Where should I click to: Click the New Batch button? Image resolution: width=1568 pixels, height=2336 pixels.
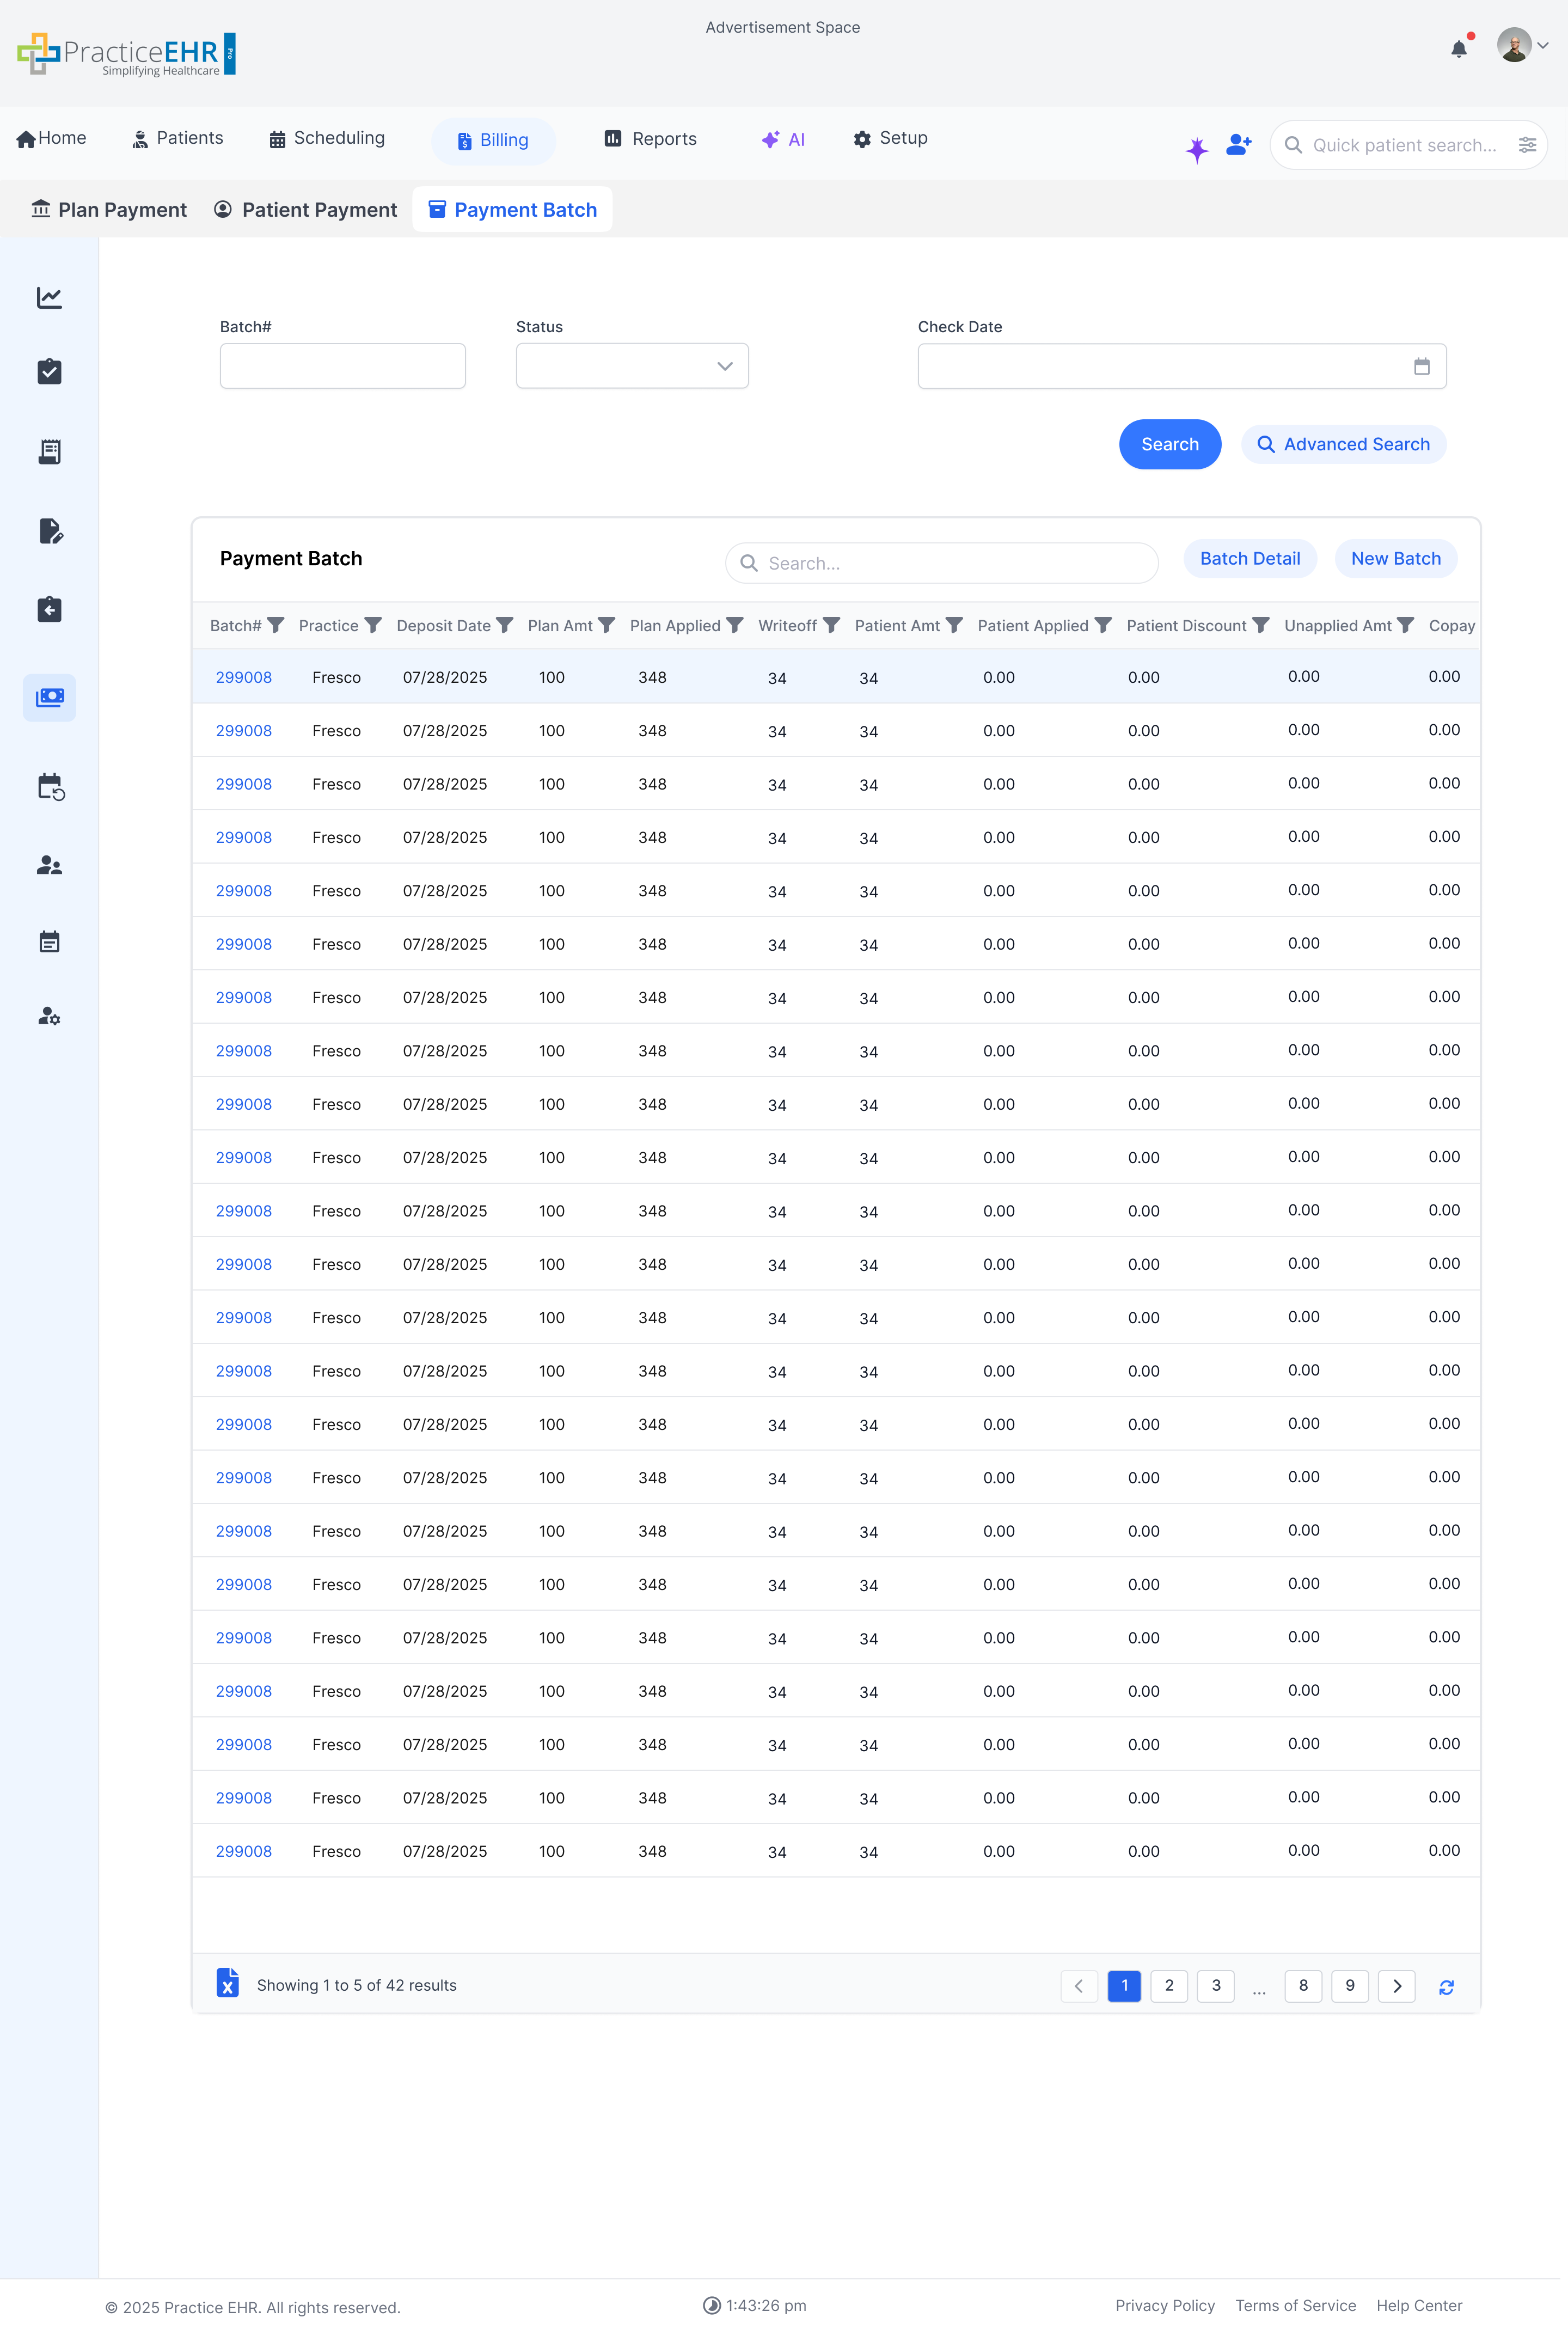(x=1395, y=559)
